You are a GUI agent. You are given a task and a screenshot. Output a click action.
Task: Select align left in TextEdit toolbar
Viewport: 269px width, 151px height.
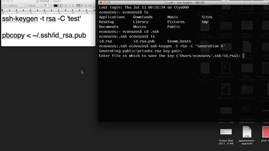[78, 5]
